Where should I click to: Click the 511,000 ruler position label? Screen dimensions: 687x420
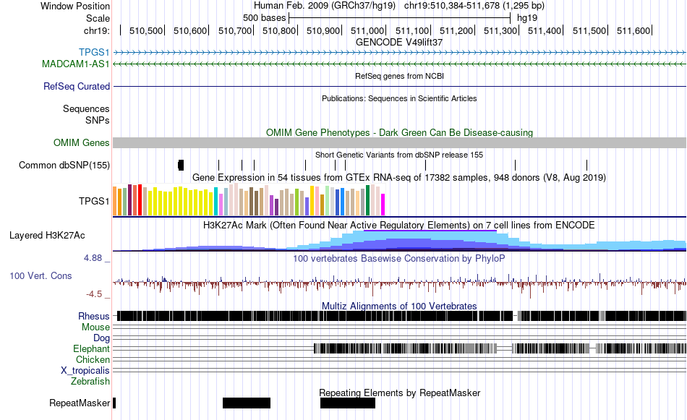(367, 30)
